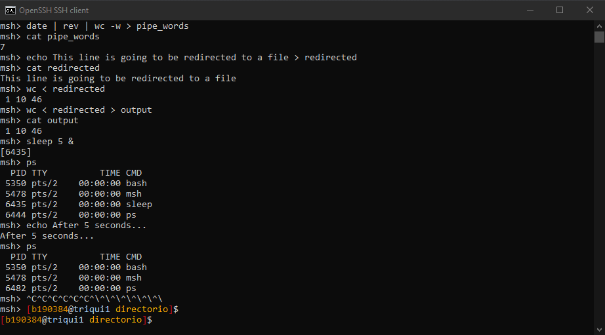
Task: Click the OpenSSH SSH client title text
Action: pos(54,10)
